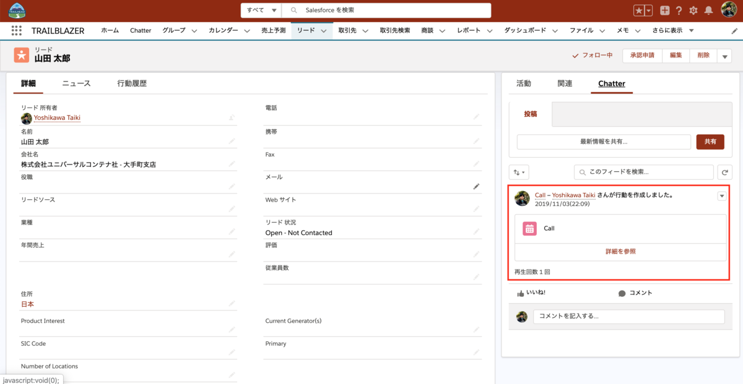Click the Trailhead logo

[17, 11]
